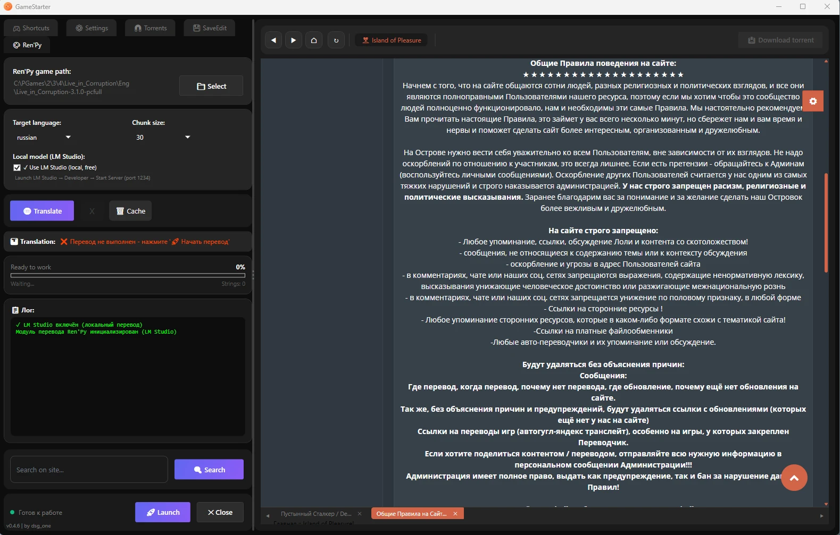Click the translation progress bar
The height and width of the screenshot is (535, 840).
click(x=128, y=276)
